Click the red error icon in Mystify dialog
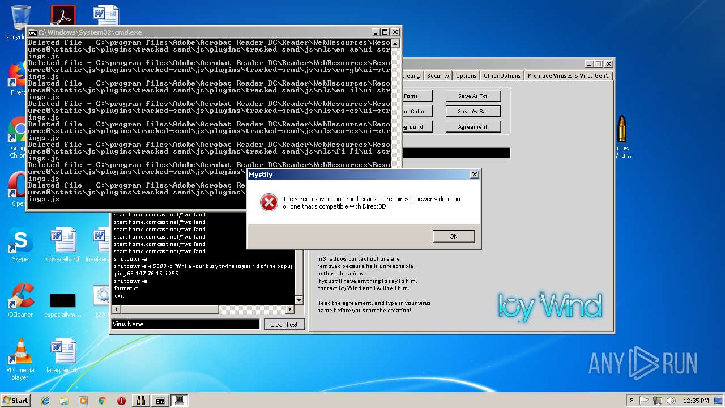Image resolution: width=725 pixels, height=408 pixels. pyautogui.click(x=269, y=202)
